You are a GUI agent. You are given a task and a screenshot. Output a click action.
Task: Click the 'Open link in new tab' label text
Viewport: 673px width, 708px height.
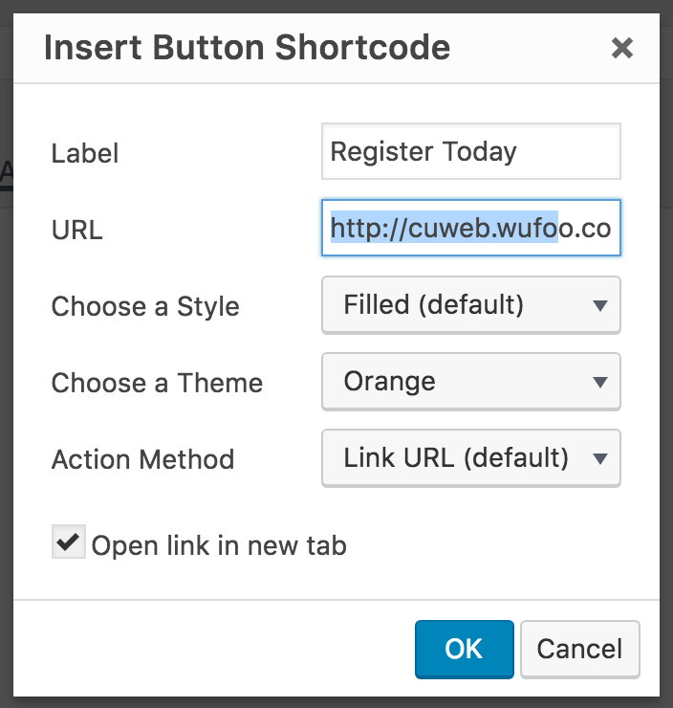(219, 545)
